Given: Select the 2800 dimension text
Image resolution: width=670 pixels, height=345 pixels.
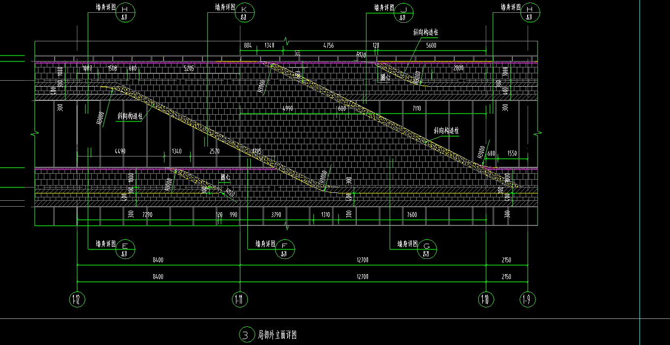Looking at the screenshot, I should (x=458, y=68).
